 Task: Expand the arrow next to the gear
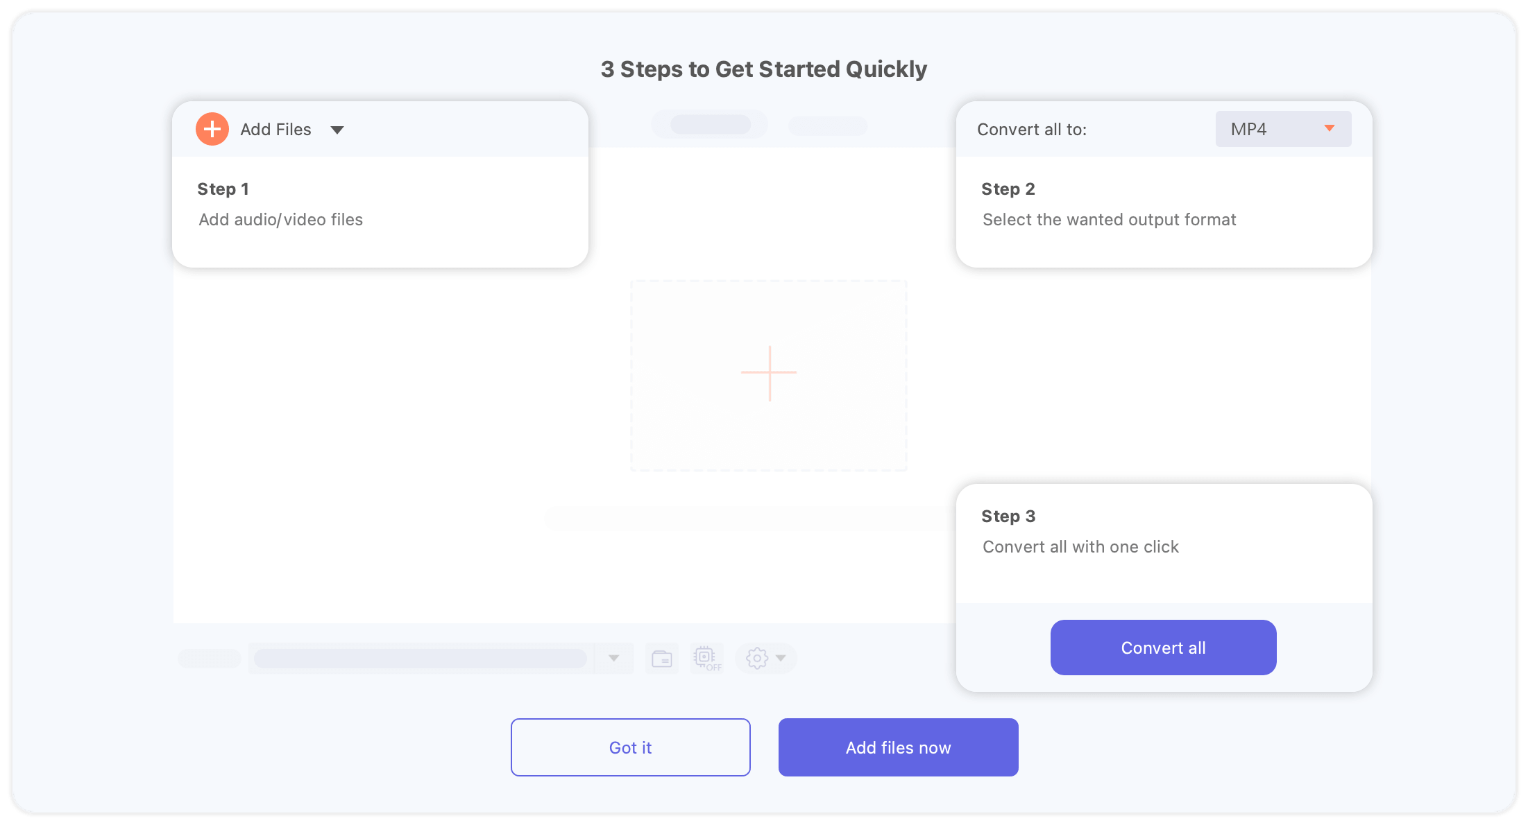coord(781,658)
